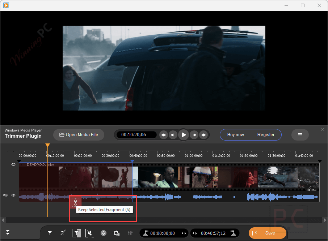Click the video preview frame
Viewport: 328px width, 241px height.
pos(164,68)
